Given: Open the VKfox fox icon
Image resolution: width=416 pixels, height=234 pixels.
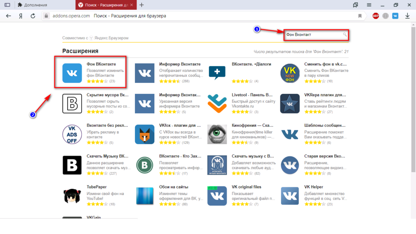Looking at the screenshot, I should pos(145,134).
